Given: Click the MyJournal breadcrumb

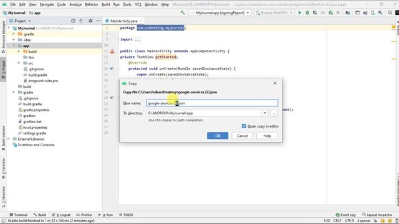Looking at the screenshot, I should pyautogui.click(x=14, y=12).
